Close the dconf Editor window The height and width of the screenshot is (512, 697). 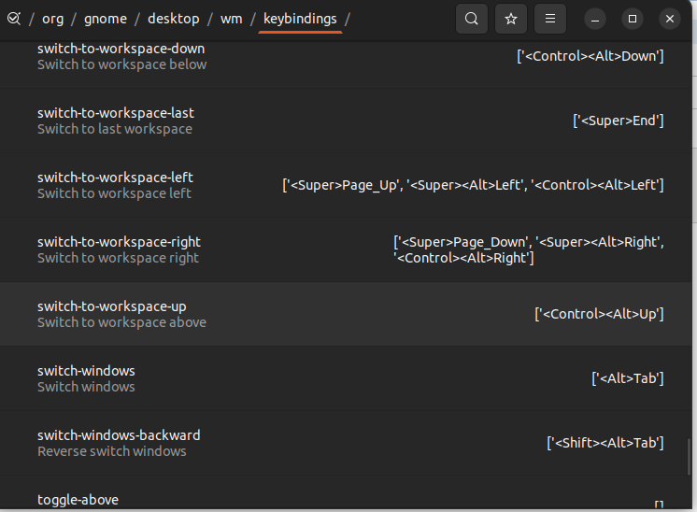click(x=670, y=19)
